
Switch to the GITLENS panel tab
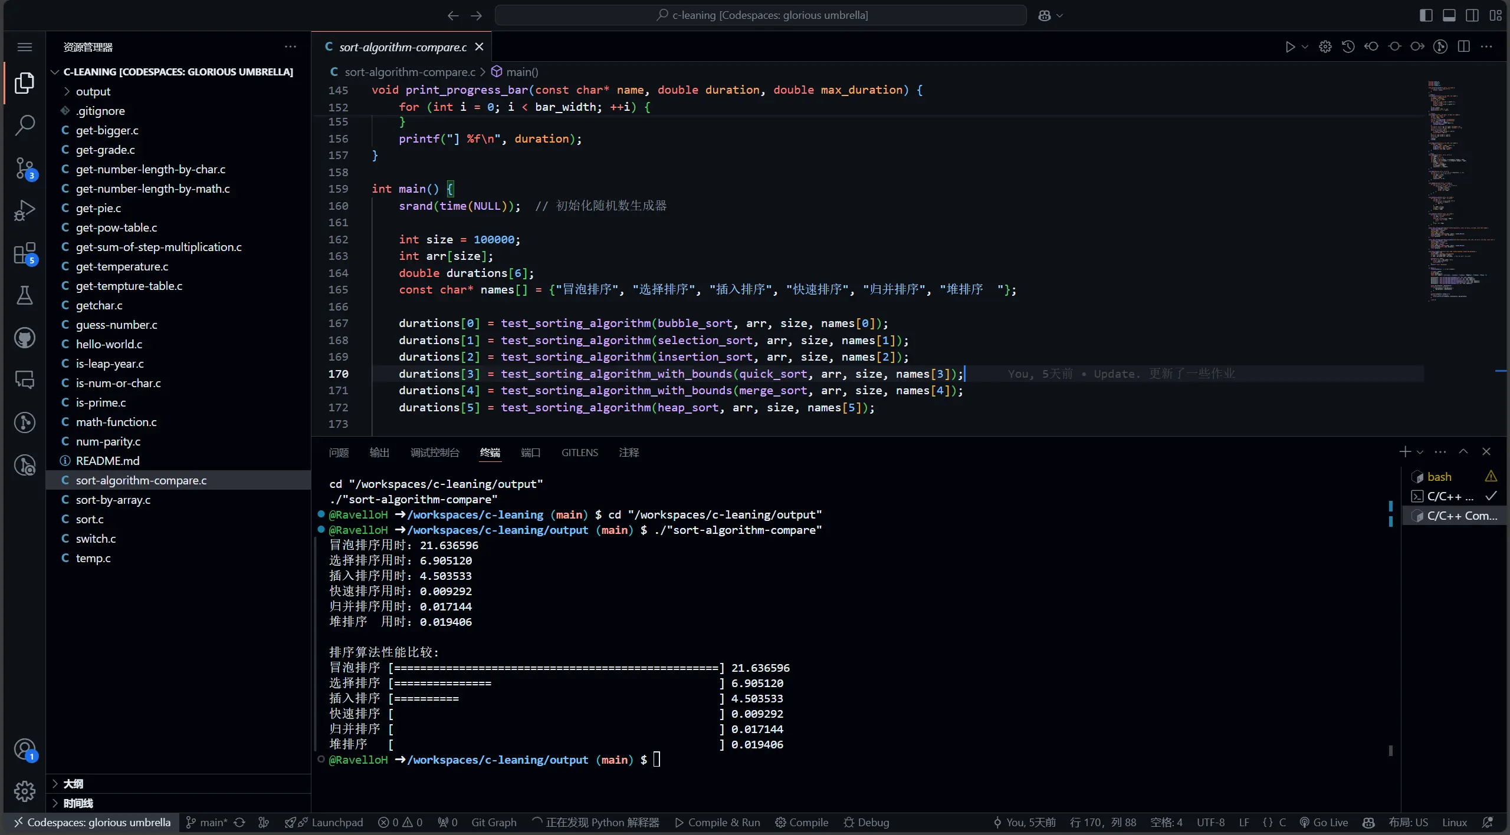coord(580,453)
